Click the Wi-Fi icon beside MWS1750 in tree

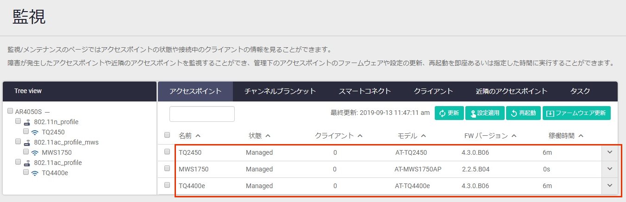[35, 152]
